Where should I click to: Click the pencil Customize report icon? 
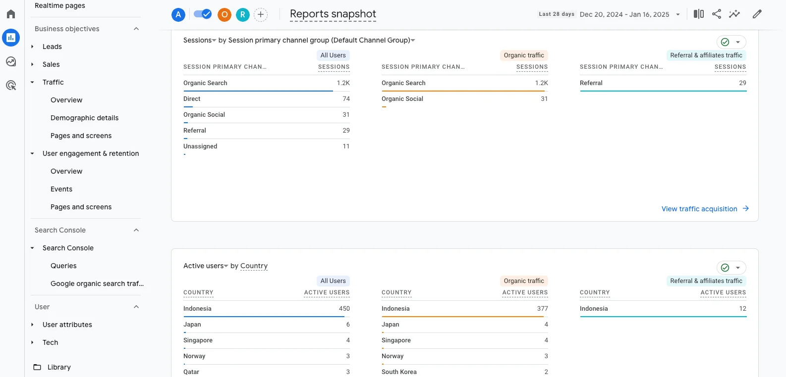tap(757, 14)
